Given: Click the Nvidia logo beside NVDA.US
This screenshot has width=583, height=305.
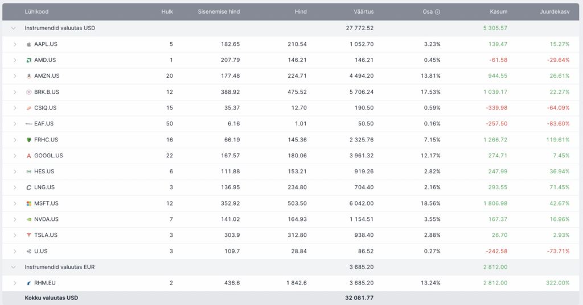Looking at the screenshot, I should (28, 219).
